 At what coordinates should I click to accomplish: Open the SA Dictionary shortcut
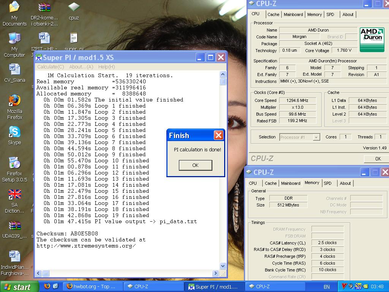tap(14, 201)
